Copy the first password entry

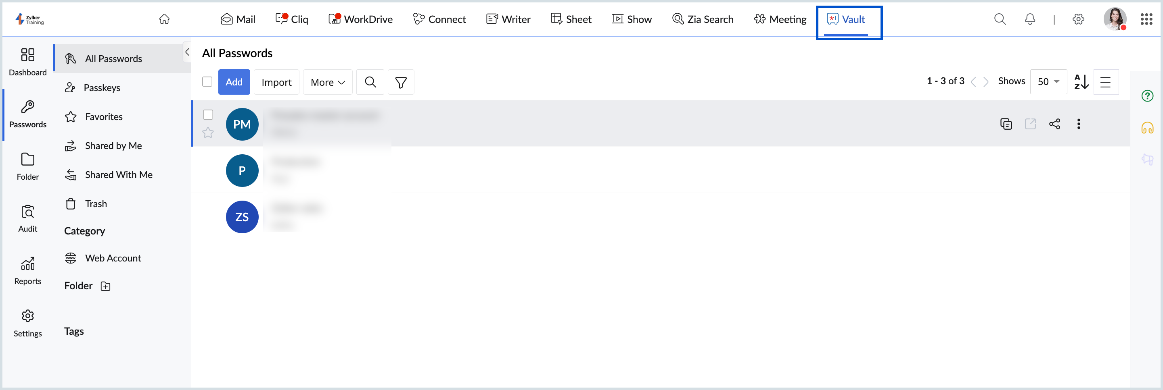point(1006,124)
